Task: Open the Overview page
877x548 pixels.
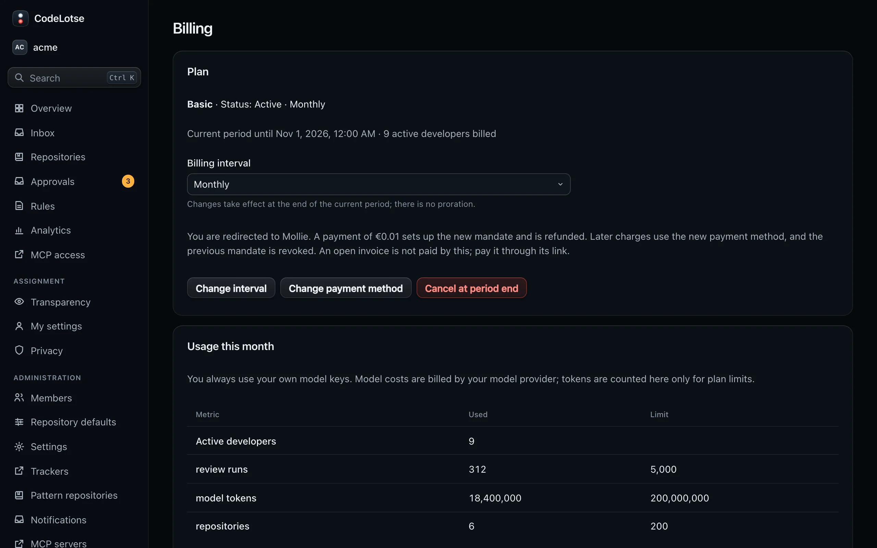Action: [x=74, y=108]
